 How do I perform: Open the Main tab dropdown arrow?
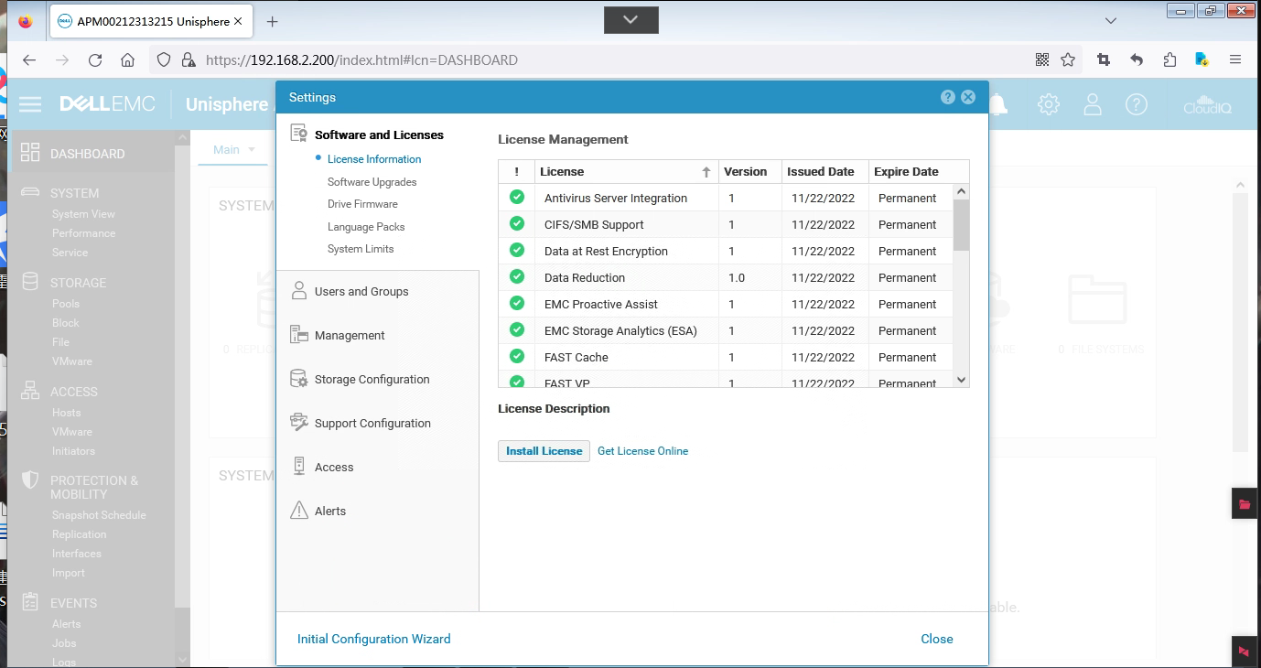[252, 149]
